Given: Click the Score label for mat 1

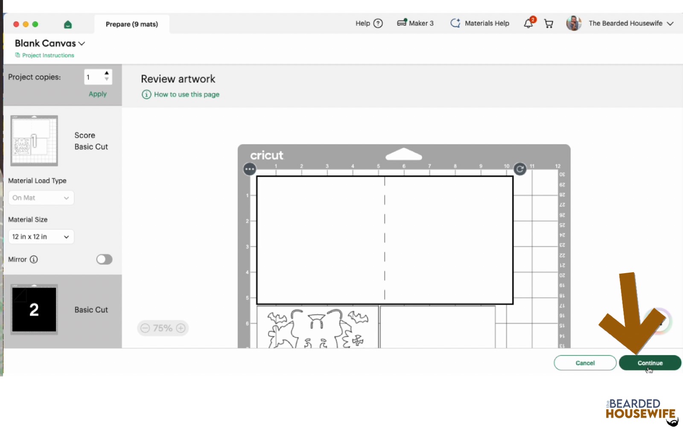Looking at the screenshot, I should (85, 135).
